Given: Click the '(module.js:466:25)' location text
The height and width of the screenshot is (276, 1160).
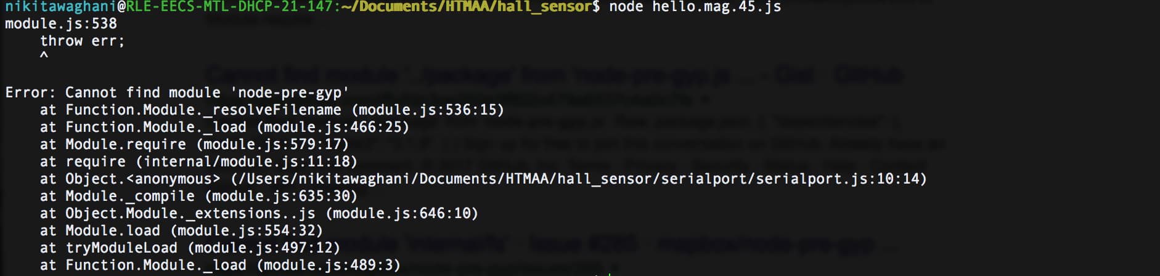Looking at the screenshot, I should pyautogui.click(x=333, y=127).
